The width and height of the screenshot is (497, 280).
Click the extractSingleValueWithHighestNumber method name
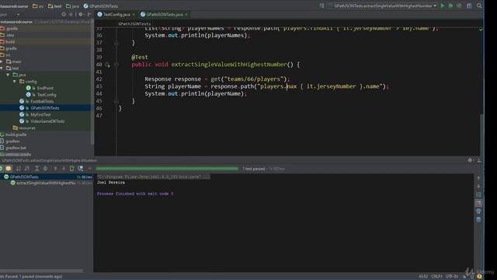(229, 65)
